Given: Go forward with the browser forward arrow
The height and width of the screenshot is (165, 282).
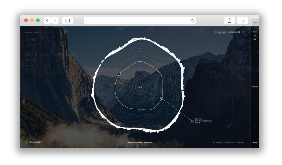Looking at the screenshot, I should (55, 21).
